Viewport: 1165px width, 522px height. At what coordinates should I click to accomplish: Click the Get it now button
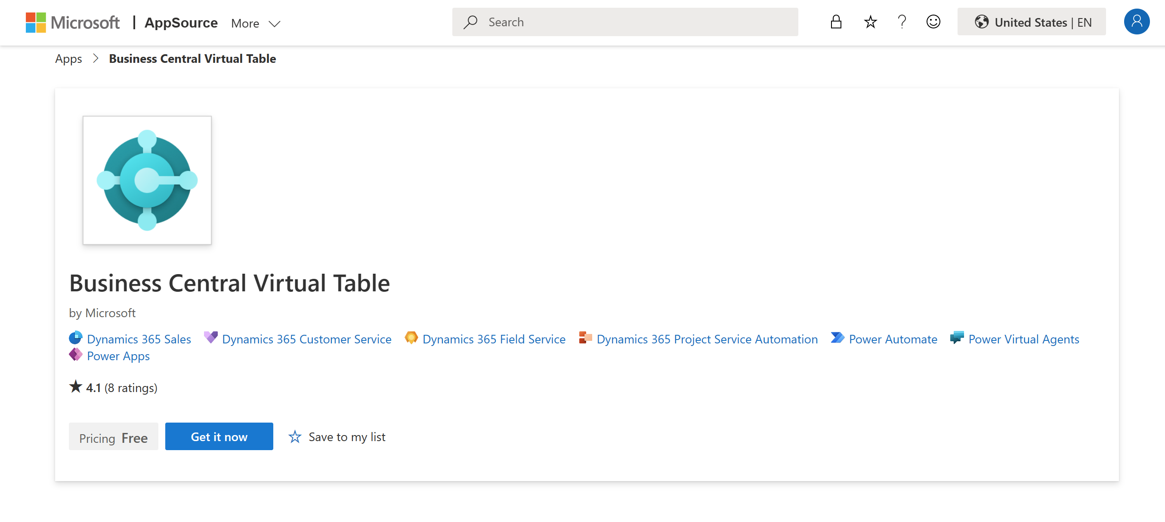219,436
